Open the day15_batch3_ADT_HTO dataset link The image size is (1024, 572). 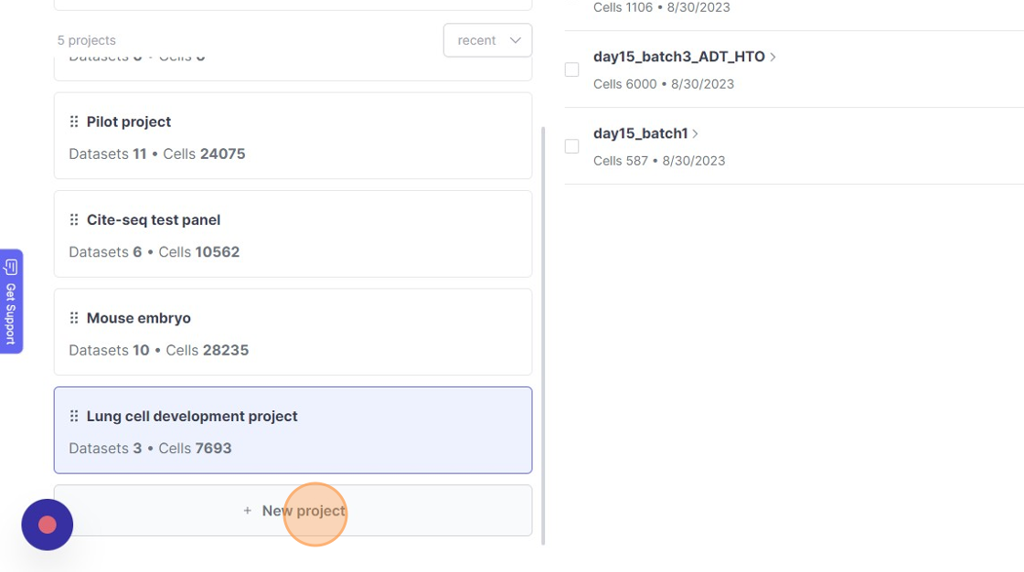678,57
